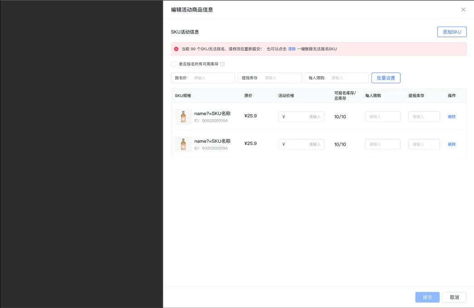Focus the 提报库存 batch input field

(x=269, y=78)
